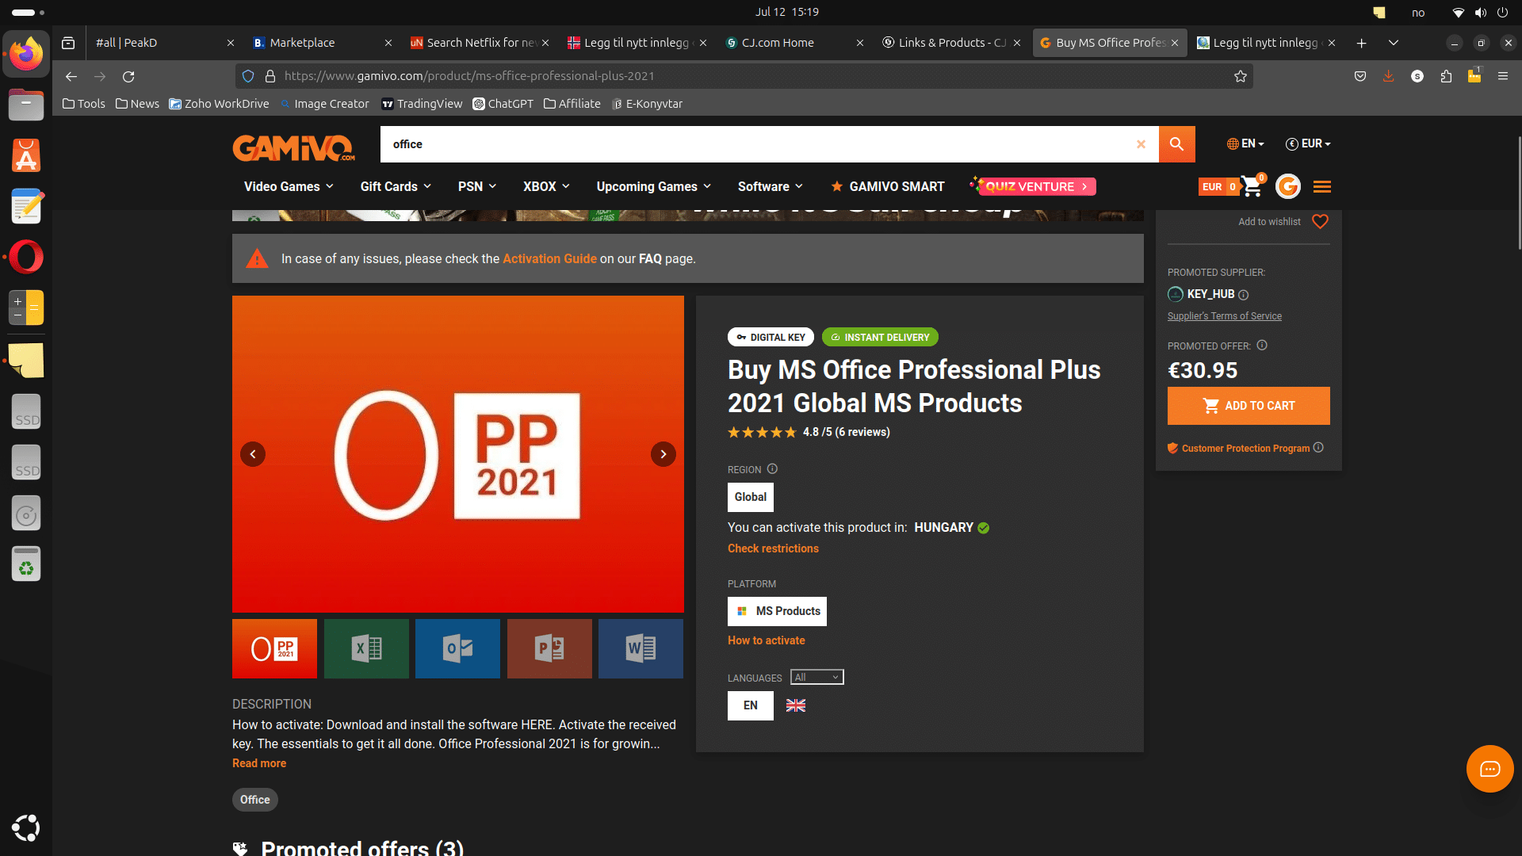1522x856 pixels.
Task: Click promoted offer info icon
Action: (1262, 346)
